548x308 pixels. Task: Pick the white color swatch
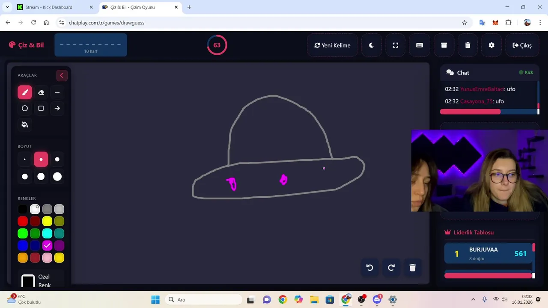click(35, 209)
